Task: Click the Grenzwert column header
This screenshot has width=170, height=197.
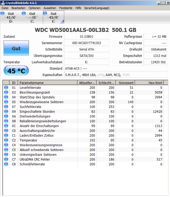Action: tap(126, 83)
